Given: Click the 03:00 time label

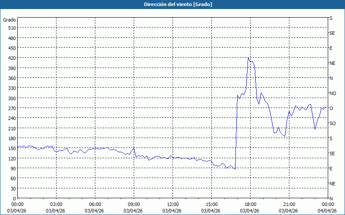Looking at the screenshot, I should 56,204.
